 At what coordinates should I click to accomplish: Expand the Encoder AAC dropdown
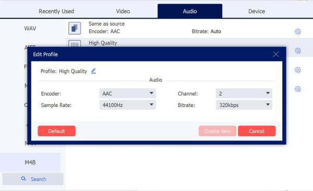[x=128, y=93]
